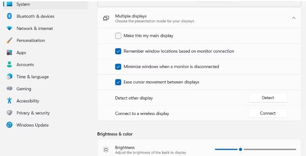Click the Brightness & color heading
This screenshot has height=156, width=306.
[115, 134]
